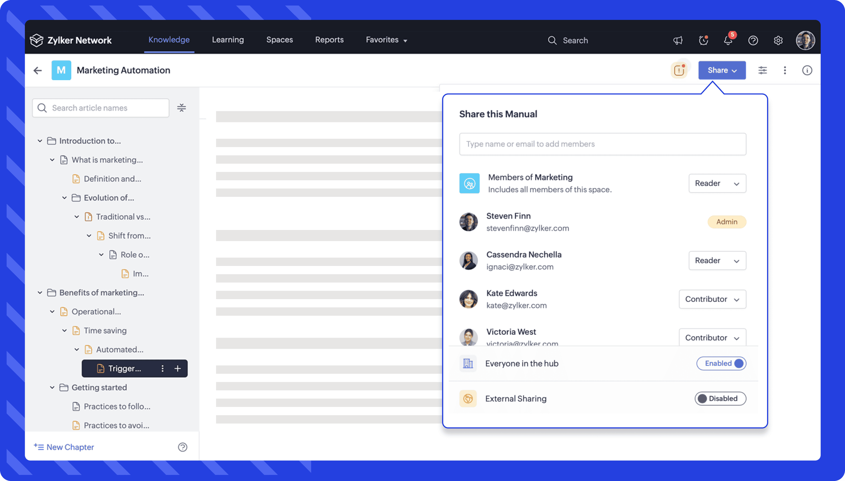Image resolution: width=845 pixels, height=481 pixels.
Task: Click Cassendra Nechella's avatar
Action: [x=468, y=261]
